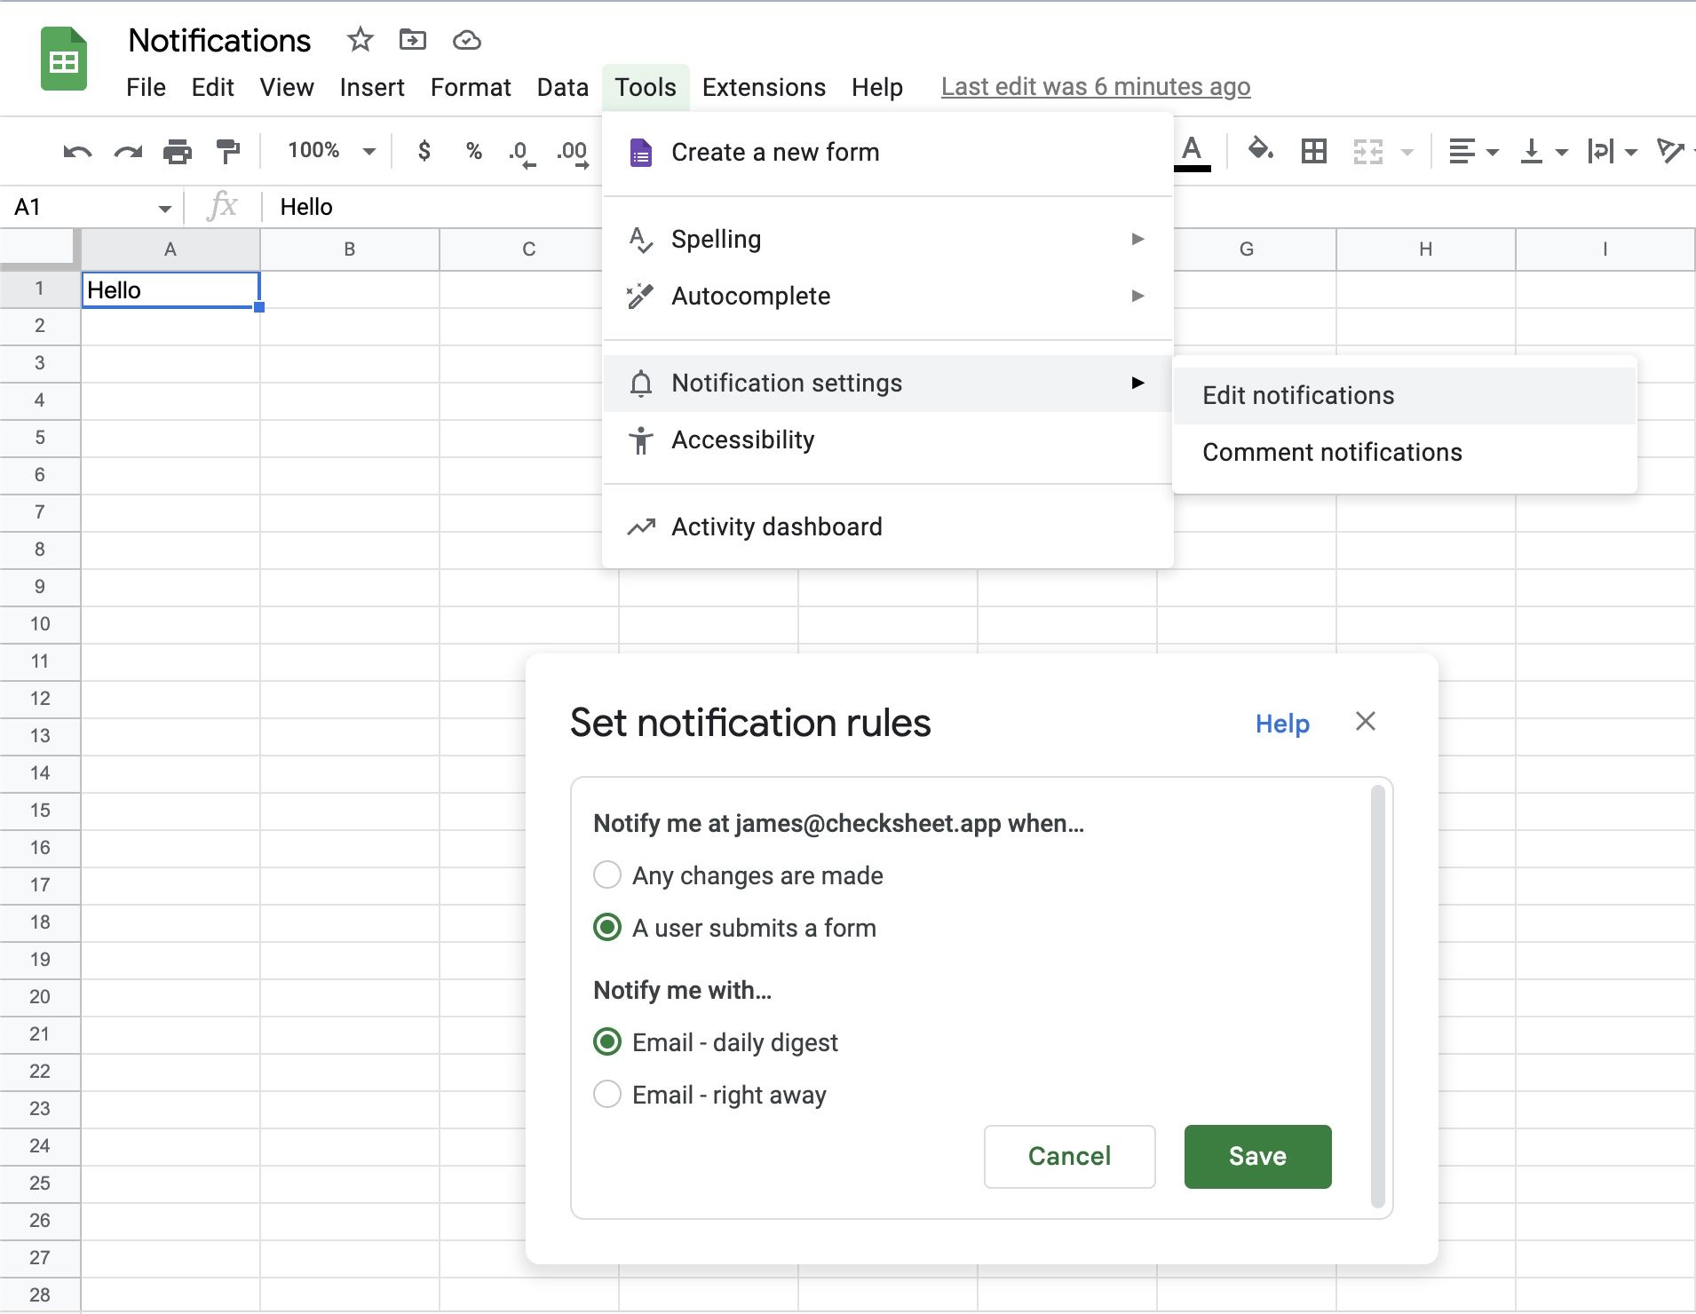Click the activity dashboard trend icon
1696x1314 pixels.
click(x=641, y=527)
